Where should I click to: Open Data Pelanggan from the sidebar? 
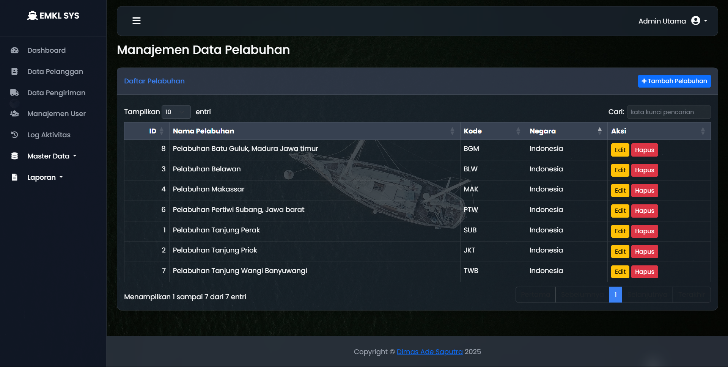[x=55, y=72]
